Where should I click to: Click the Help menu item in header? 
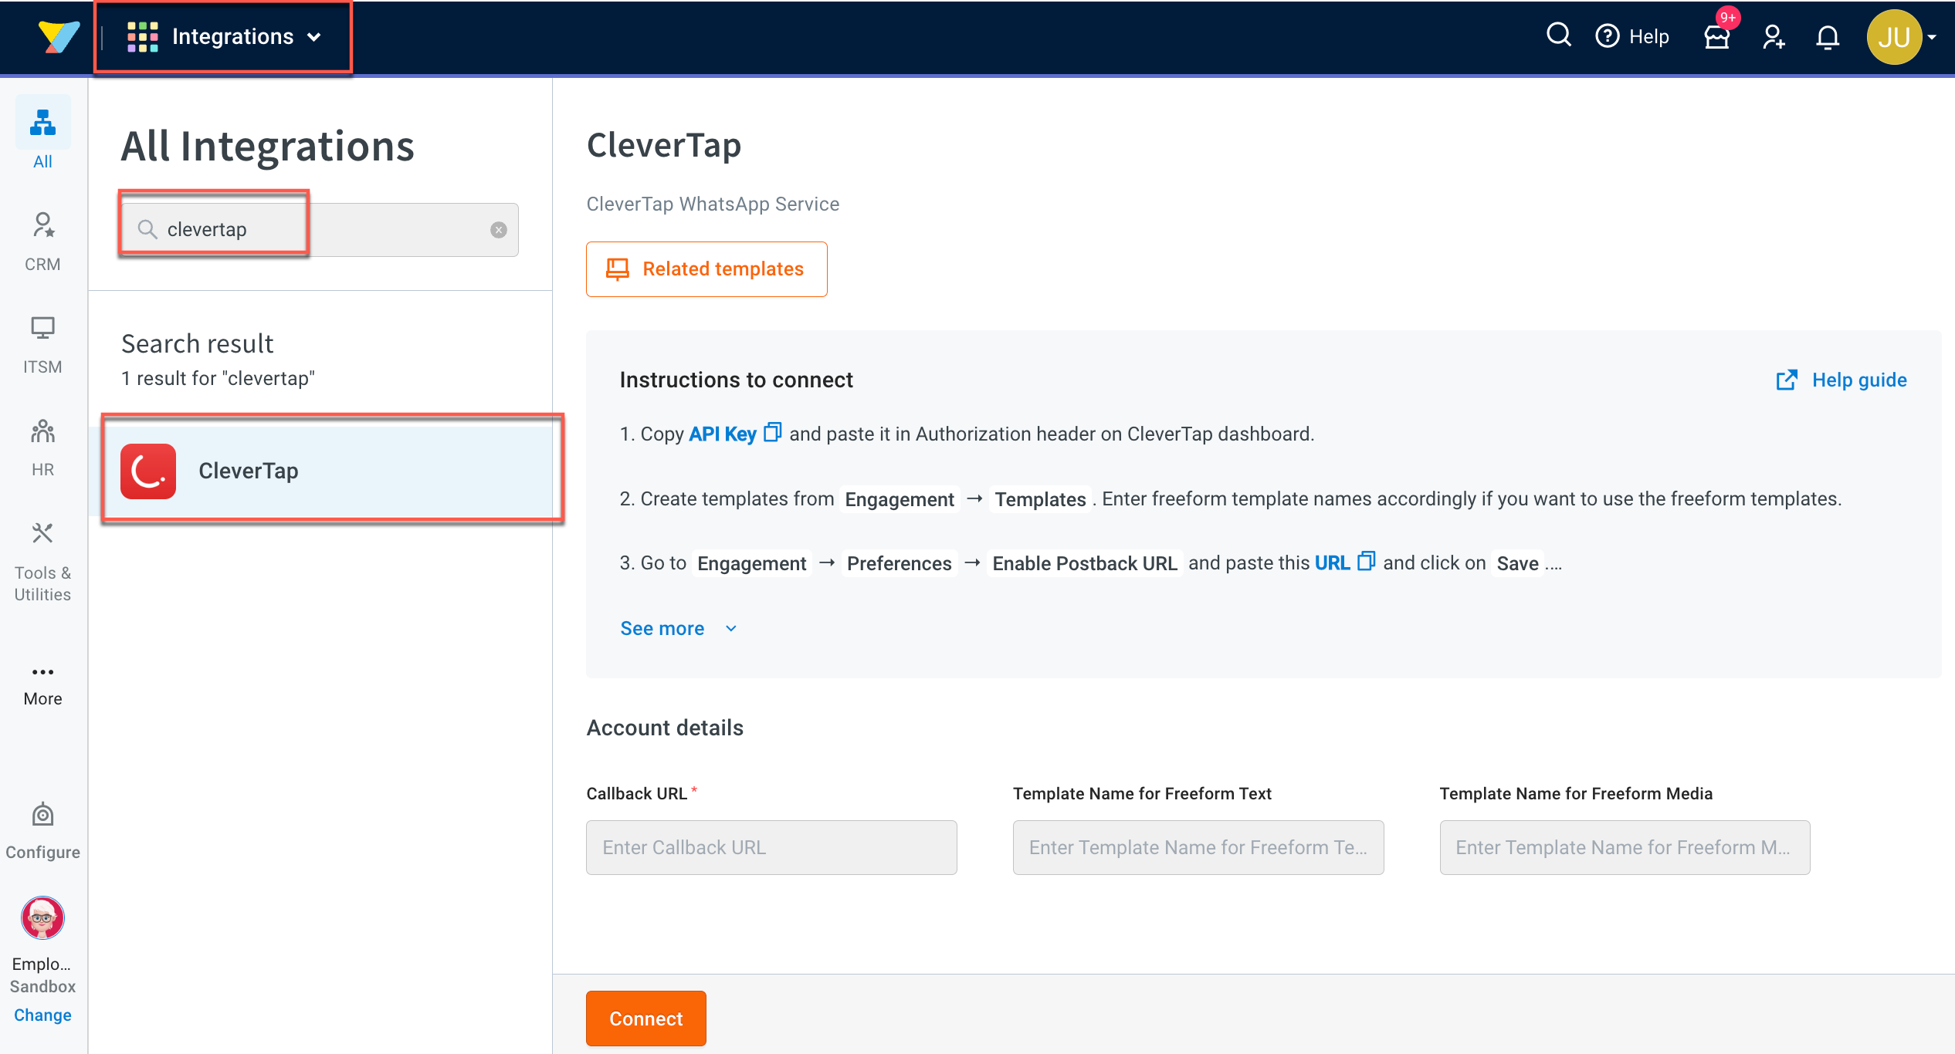pos(1633,35)
